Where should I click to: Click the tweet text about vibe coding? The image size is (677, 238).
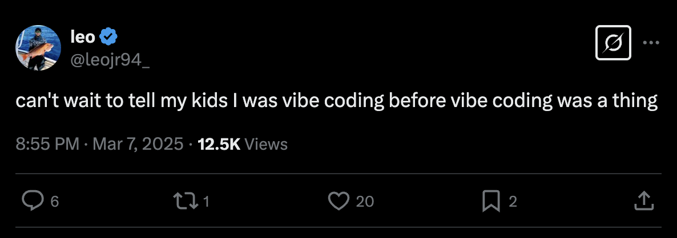[337, 101]
